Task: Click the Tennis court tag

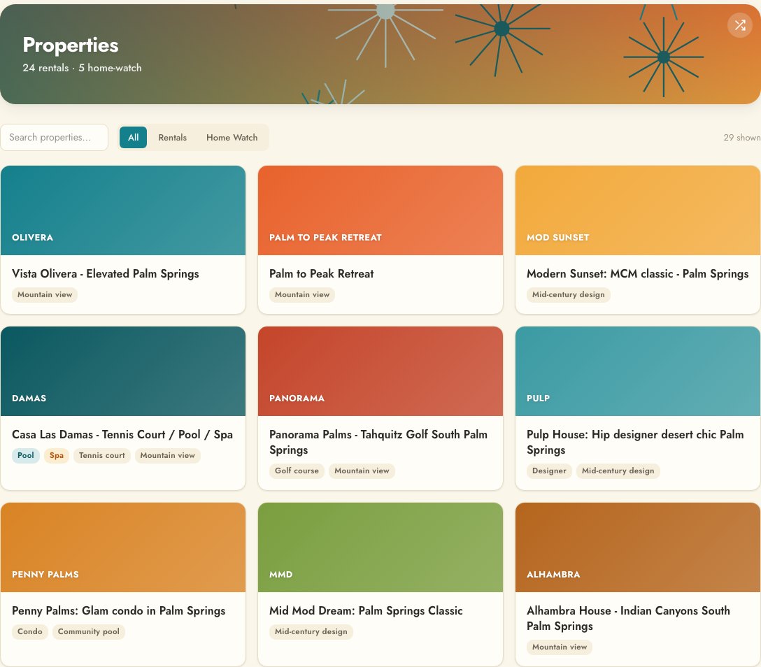Action: pyautogui.click(x=102, y=455)
